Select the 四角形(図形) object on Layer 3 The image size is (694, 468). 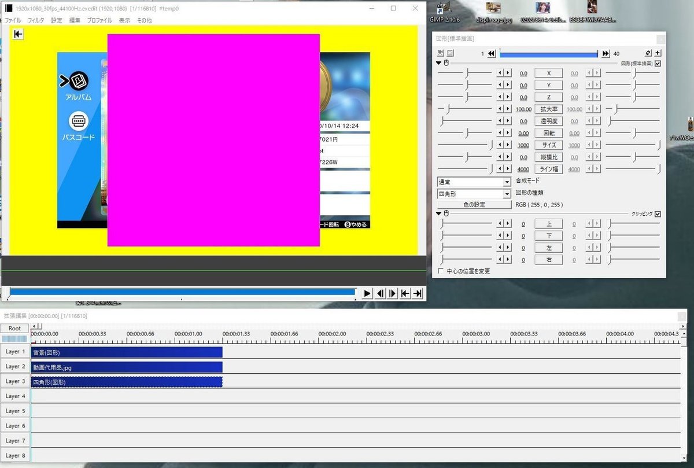127,382
